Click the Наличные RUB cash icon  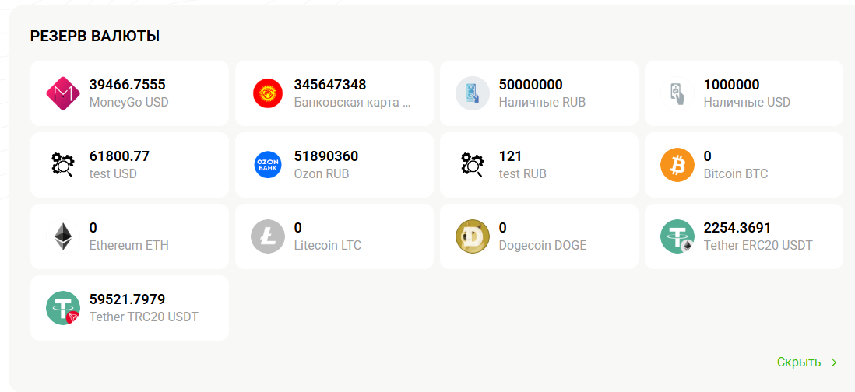[473, 93]
